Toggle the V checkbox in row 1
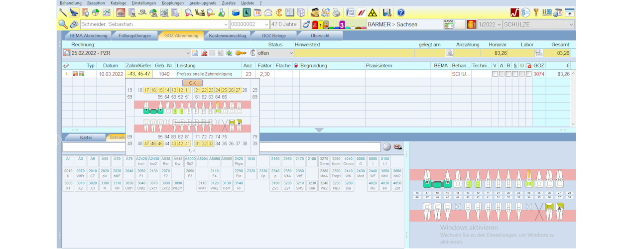 click(x=495, y=74)
